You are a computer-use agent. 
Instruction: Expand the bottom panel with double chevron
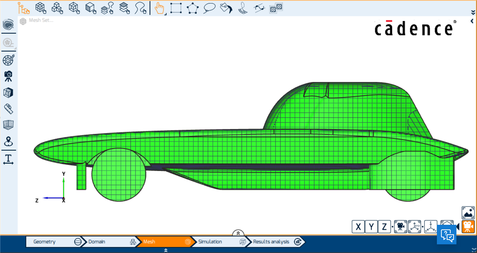point(238,233)
